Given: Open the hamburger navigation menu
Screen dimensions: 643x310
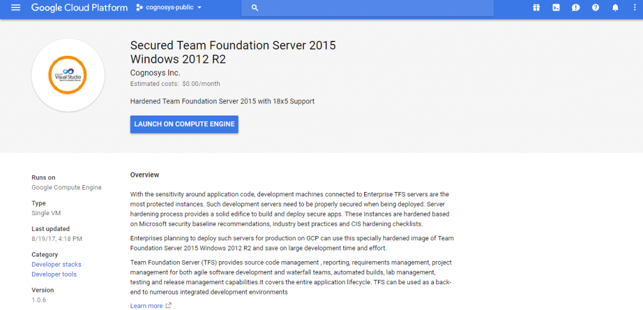Looking at the screenshot, I should (x=16, y=8).
